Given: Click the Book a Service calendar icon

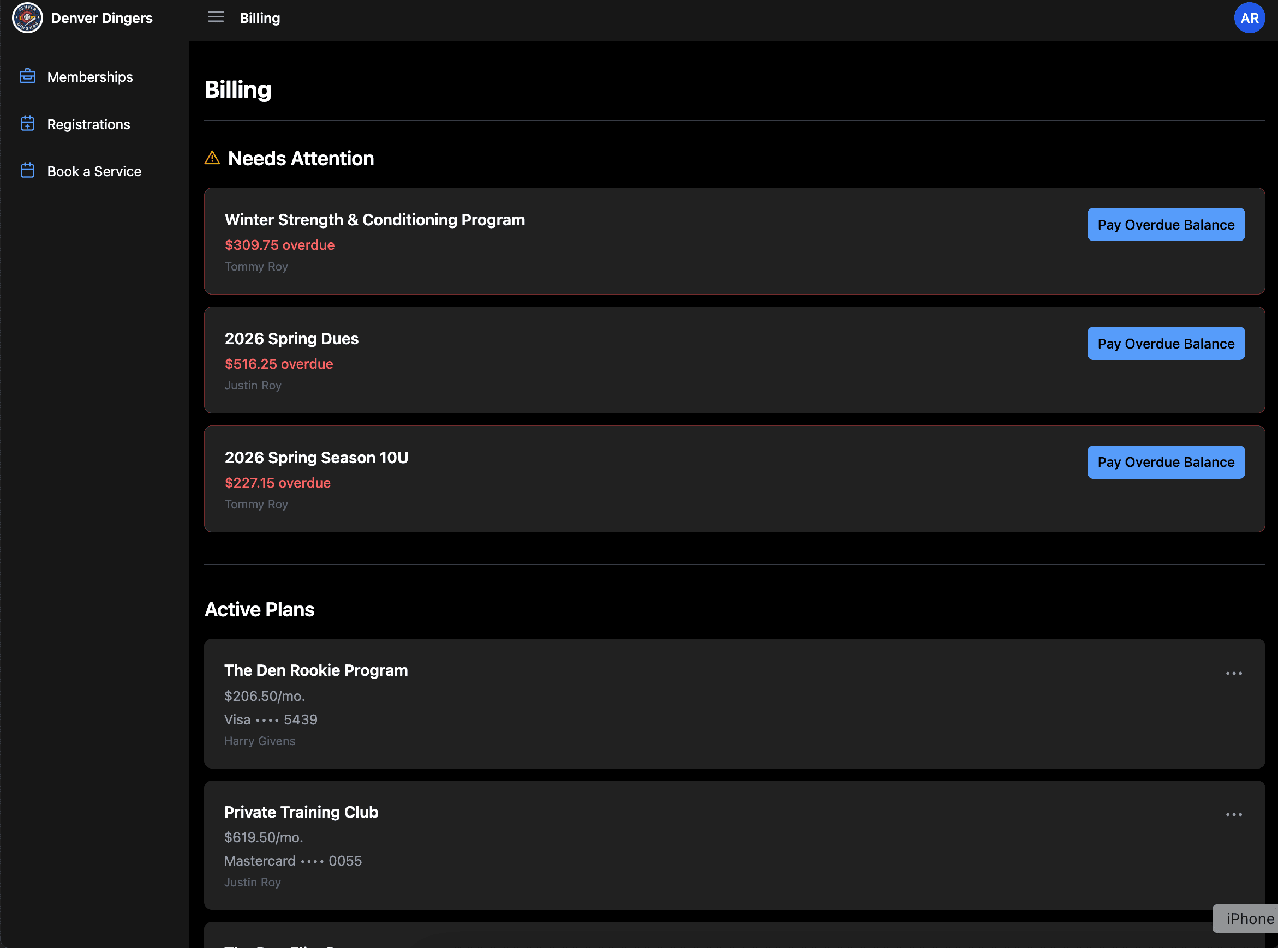Looking at the screenshot, I should click(x=28, y=171).
